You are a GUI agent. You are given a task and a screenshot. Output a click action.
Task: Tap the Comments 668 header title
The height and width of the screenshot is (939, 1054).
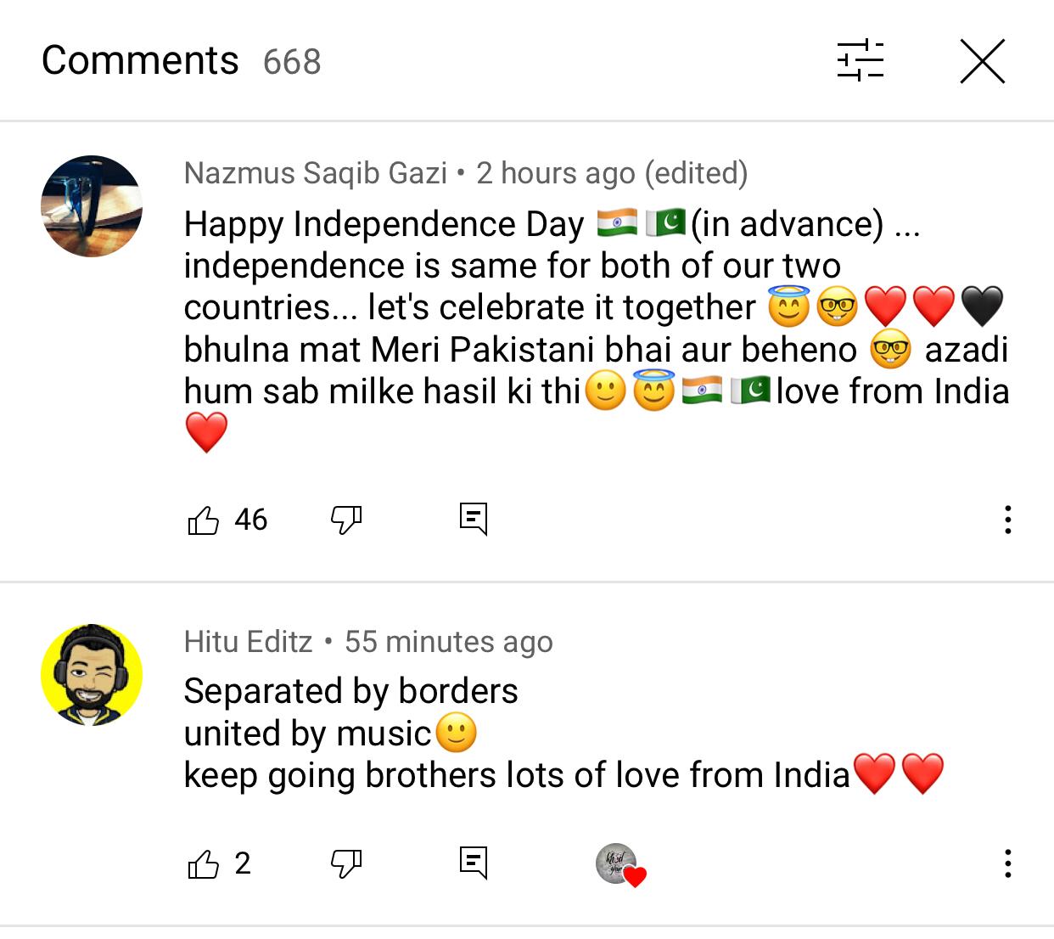point(181,61)
